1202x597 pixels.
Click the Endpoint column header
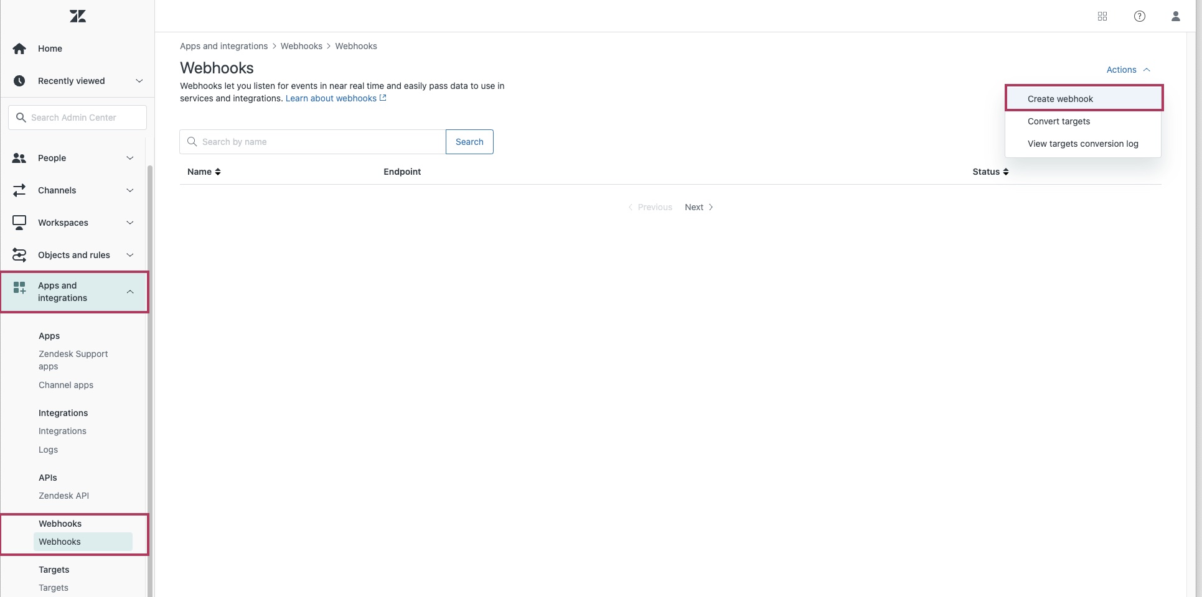click(x=402, y=172)
